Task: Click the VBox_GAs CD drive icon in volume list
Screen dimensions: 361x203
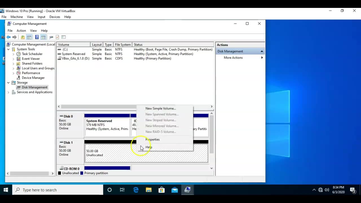Action: click(59, 58)
